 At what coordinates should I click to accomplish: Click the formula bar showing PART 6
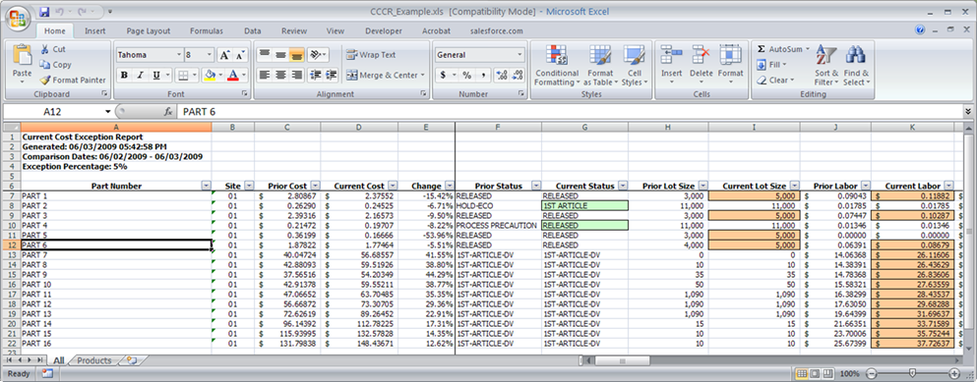tap(569, 112)
